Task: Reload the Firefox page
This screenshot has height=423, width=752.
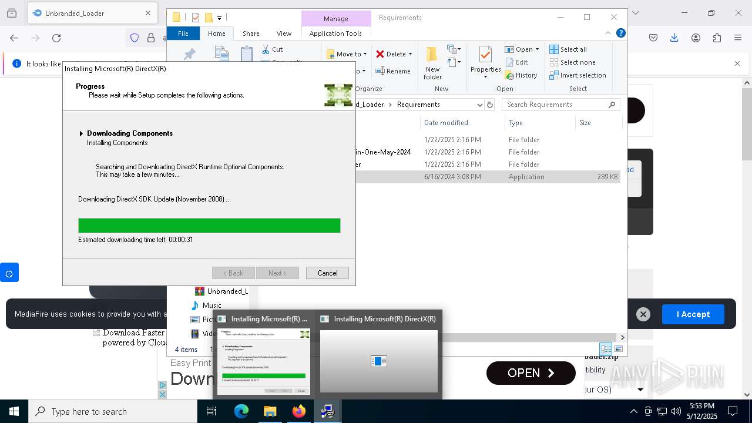Action: (x=56, y=38)
